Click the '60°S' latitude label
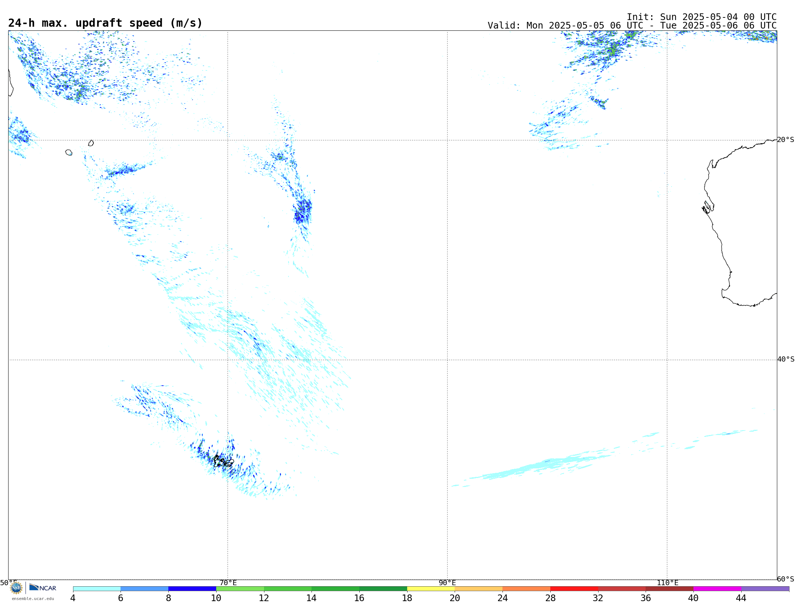The width and height of the screenshot is (801, 603). coord(786,579)
